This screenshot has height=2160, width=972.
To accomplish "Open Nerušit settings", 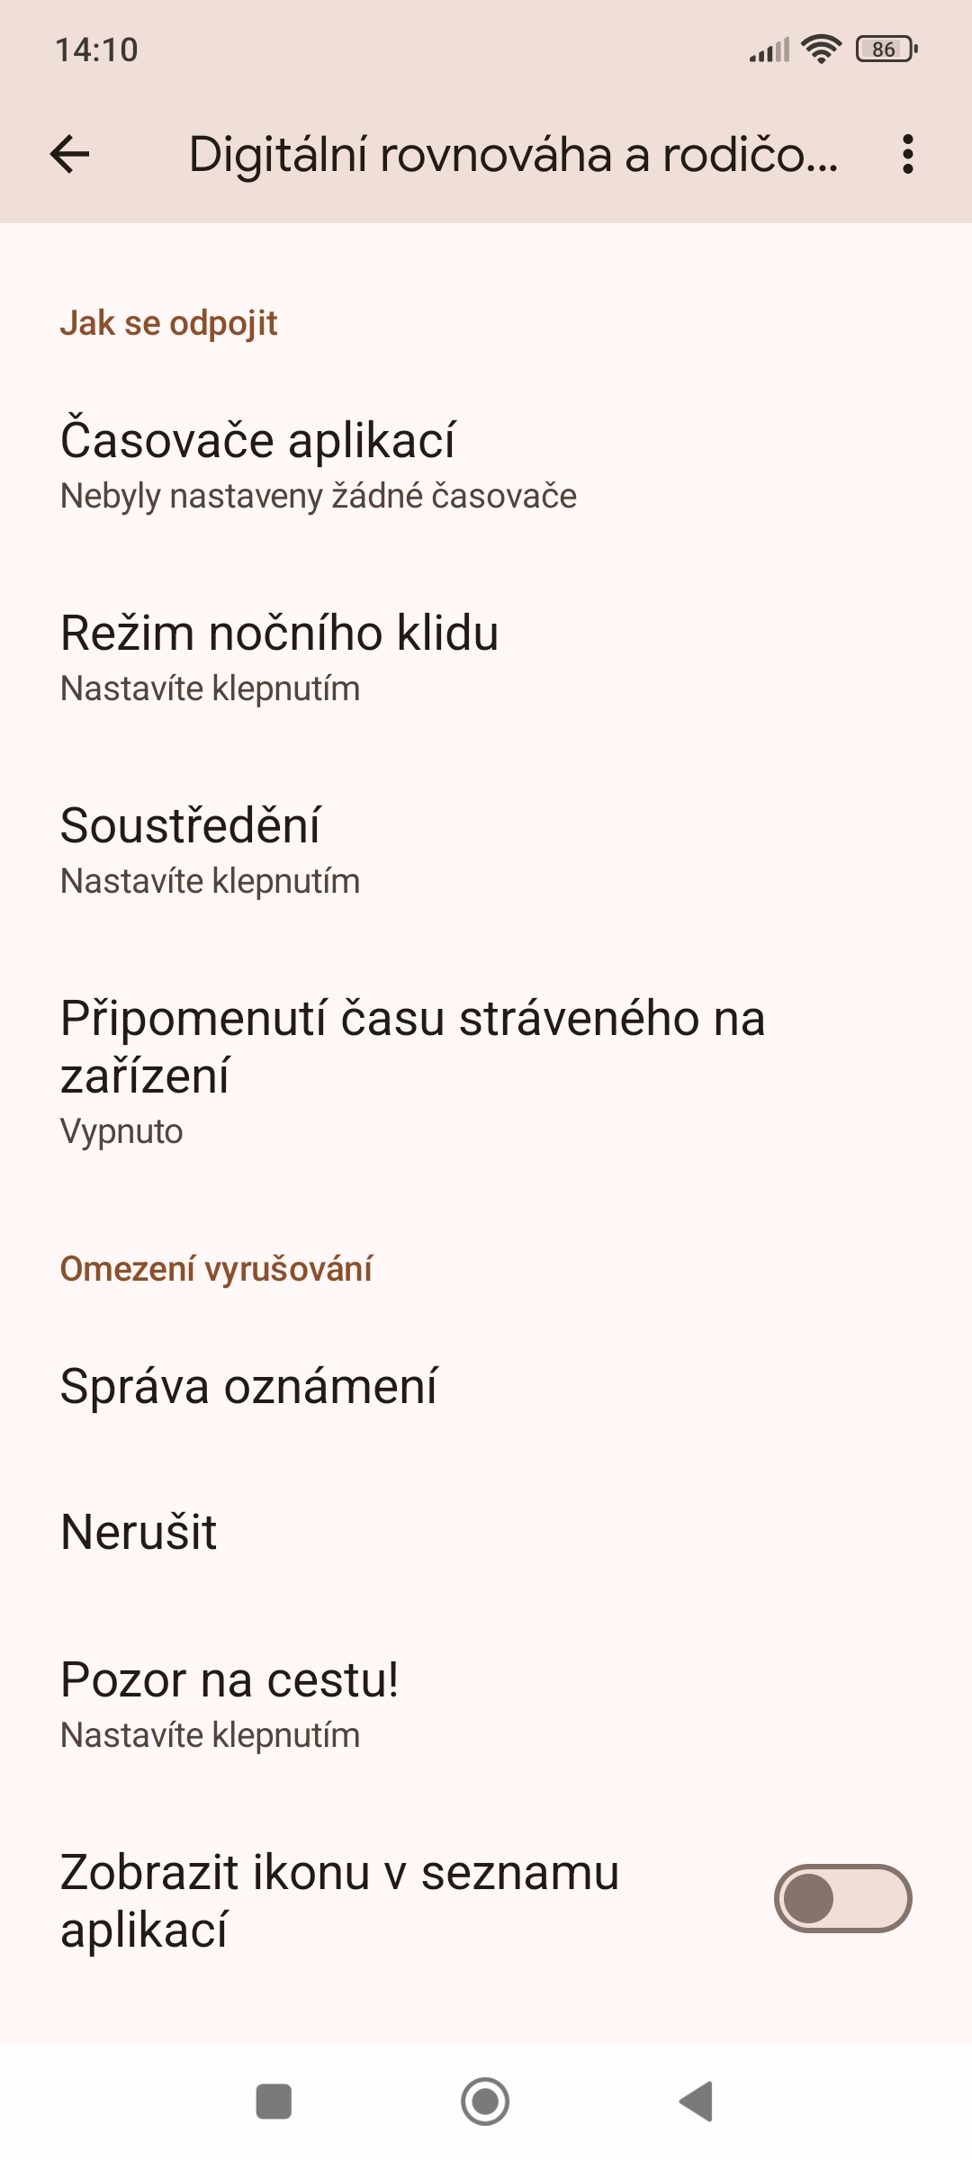I will [486, 1532].
